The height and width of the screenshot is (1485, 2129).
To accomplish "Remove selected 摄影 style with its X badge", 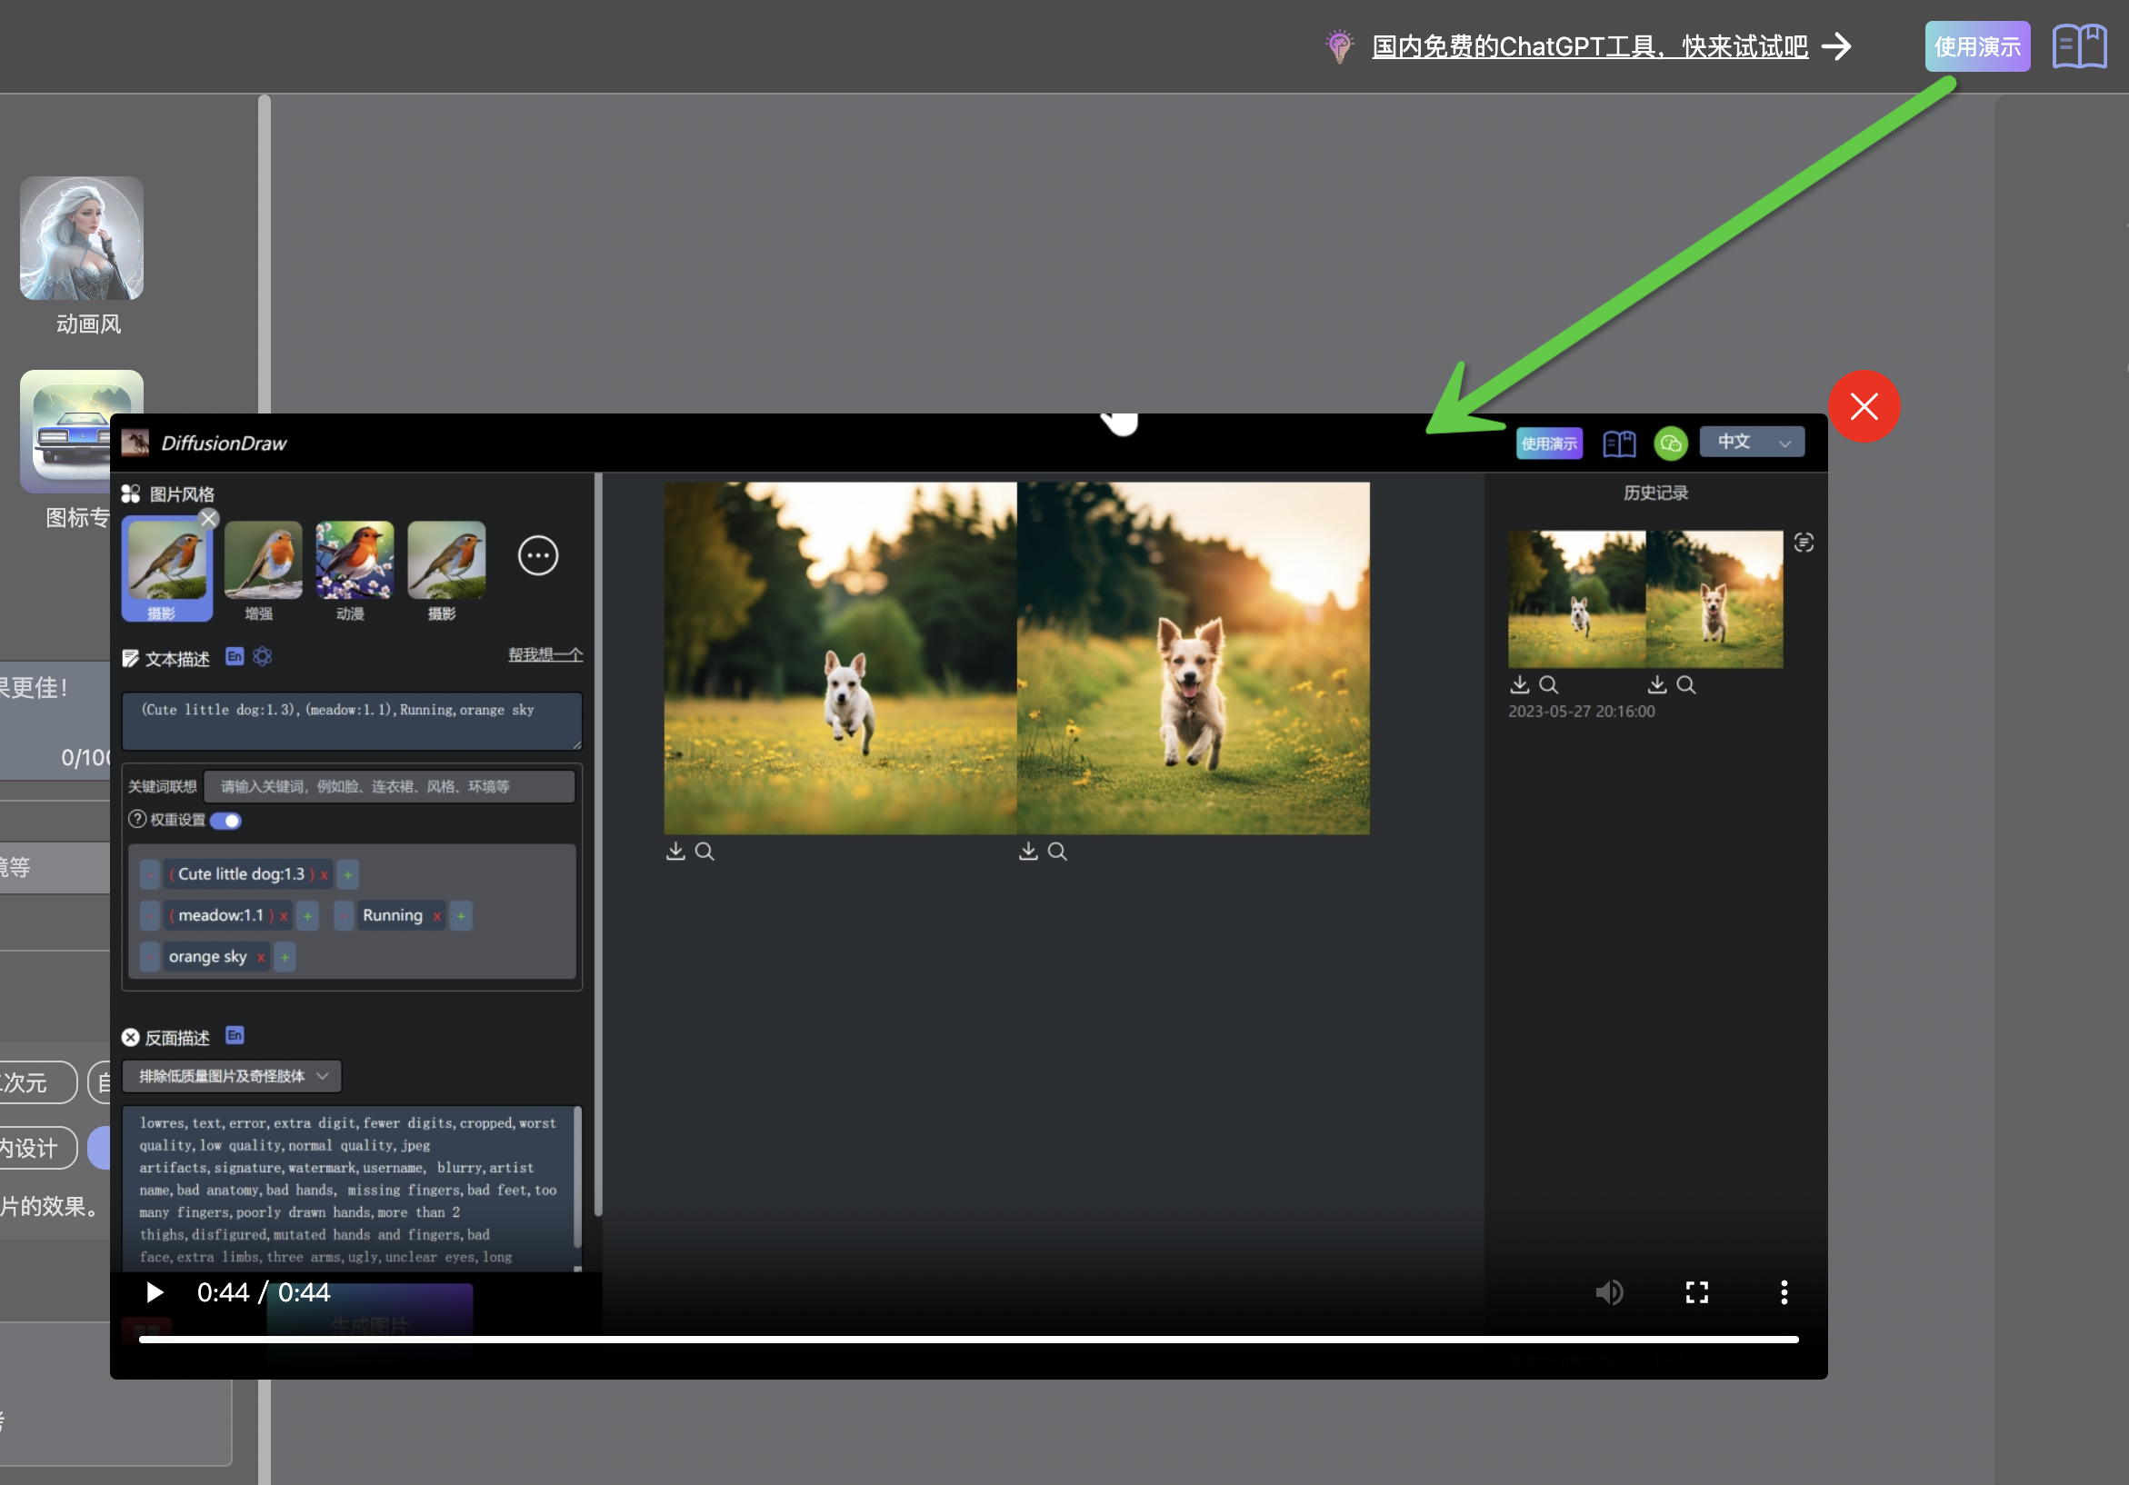I will pyautogui.click(x=209, y=519).
